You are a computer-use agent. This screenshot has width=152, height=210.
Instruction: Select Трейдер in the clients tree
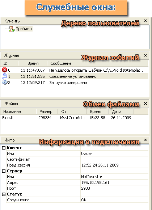tap(24, 29)
